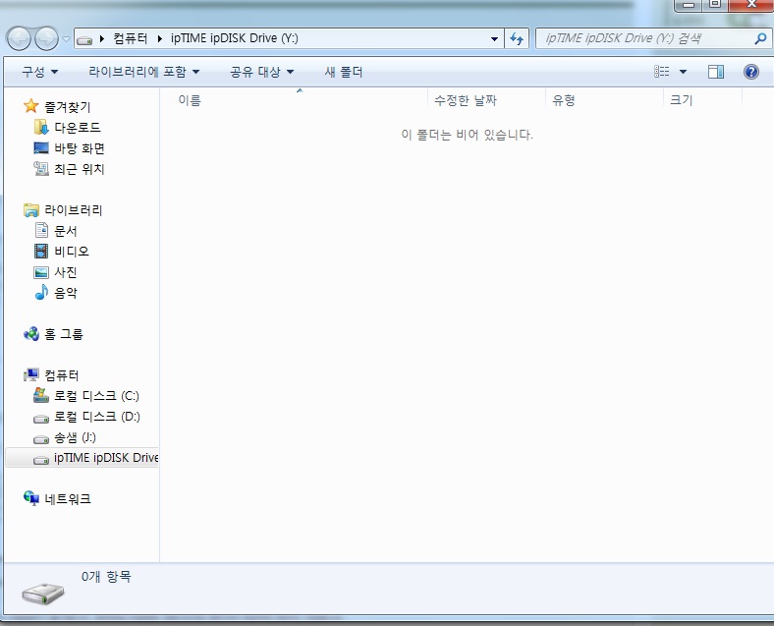This screenshot has width=774, height=626.
Task: Click the 사진 picture icon
Action: [x=41, y=272]
